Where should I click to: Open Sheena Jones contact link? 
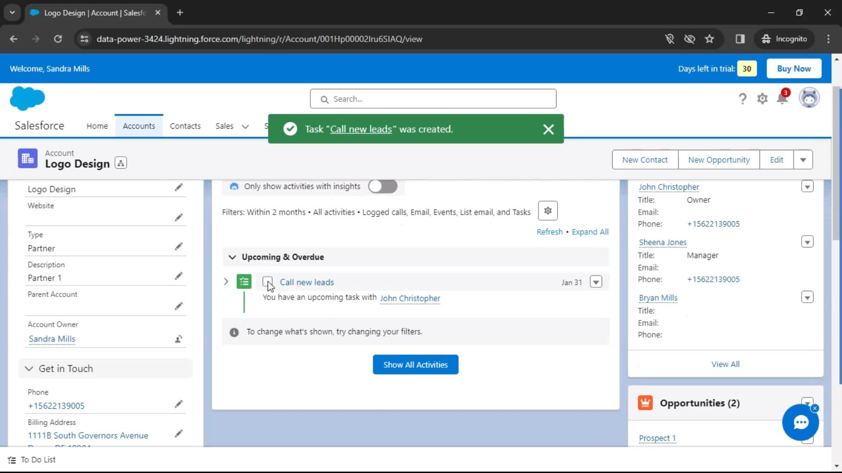pyautogui.click(x=663, y=242)
